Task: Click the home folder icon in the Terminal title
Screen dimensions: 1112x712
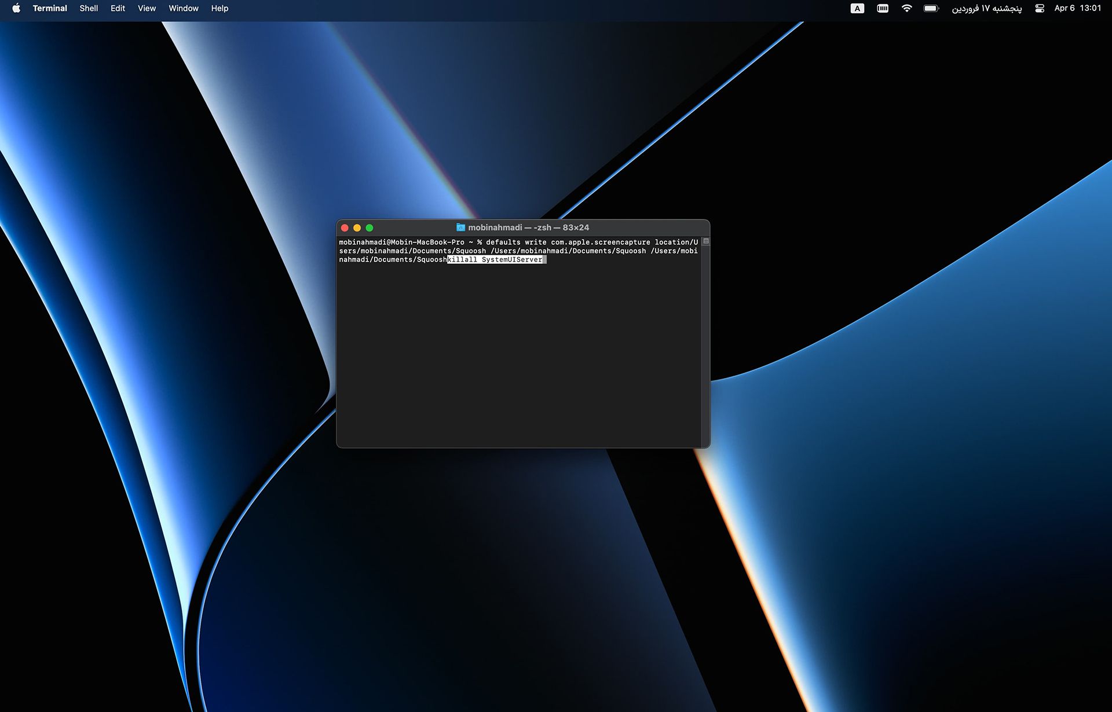Action: [460, 227]
